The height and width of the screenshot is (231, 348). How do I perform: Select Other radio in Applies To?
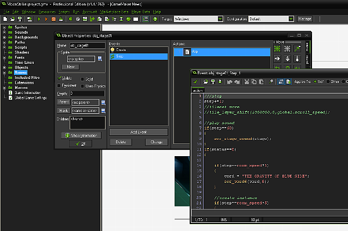[x=328, y=82]
